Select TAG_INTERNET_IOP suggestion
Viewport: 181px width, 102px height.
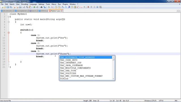pyautogui.click(x=86, y=63)
